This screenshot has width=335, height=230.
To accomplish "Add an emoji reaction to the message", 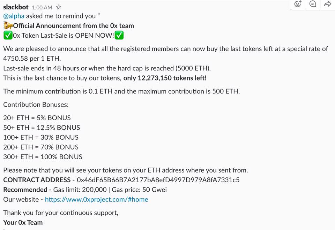I will (x=298, y=4).
